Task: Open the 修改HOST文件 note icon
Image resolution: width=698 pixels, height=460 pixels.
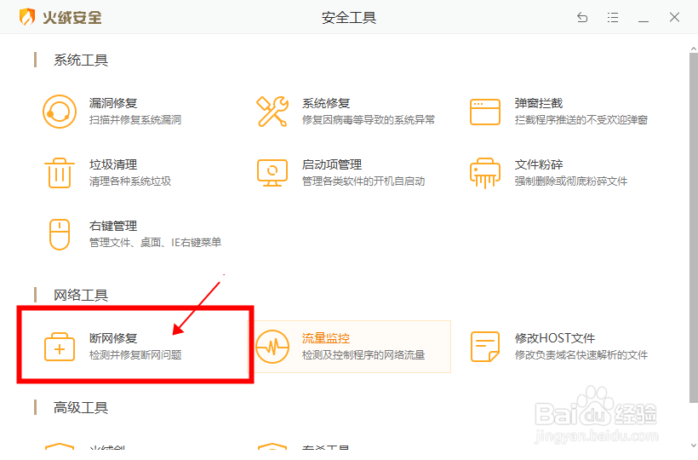Action: pos(485,347)
